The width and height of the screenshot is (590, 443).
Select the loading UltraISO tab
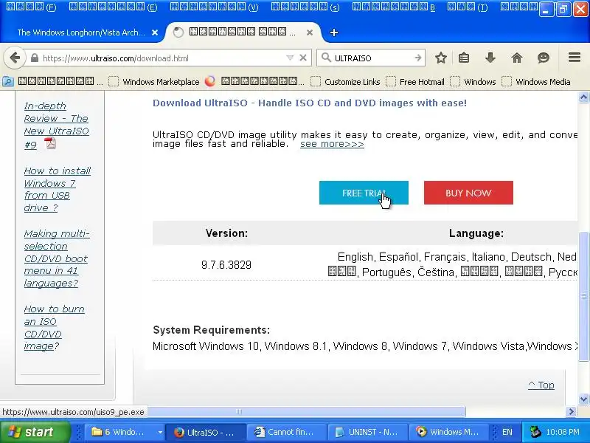click(x=243, y=32)
